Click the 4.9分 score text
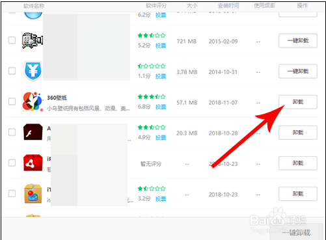326x240 pixels. coord(144,137)
